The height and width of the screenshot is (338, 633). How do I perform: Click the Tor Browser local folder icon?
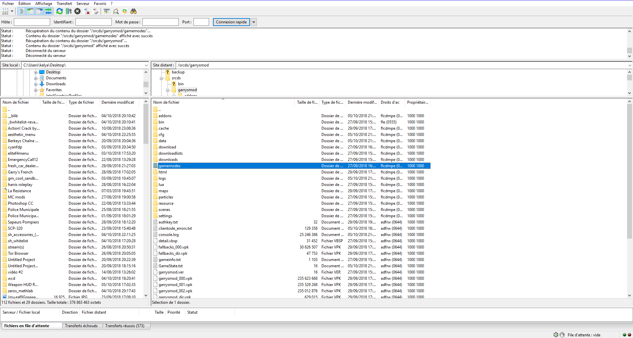point(5,253)
